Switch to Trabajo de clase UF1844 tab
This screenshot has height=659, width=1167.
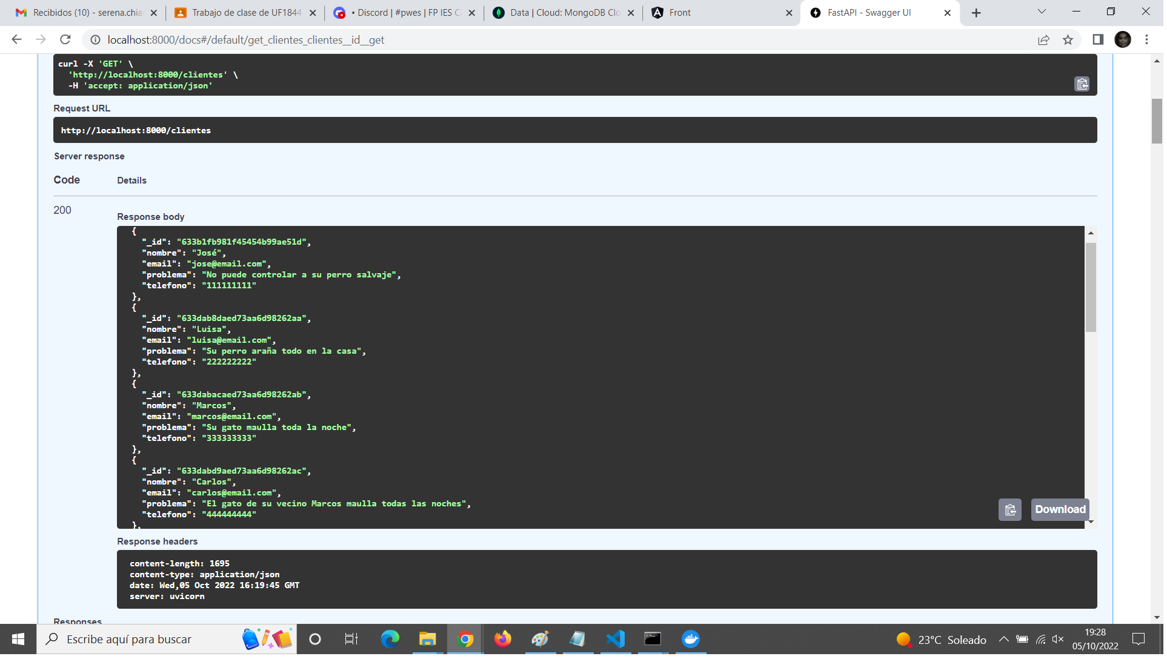tap(247, 13)
